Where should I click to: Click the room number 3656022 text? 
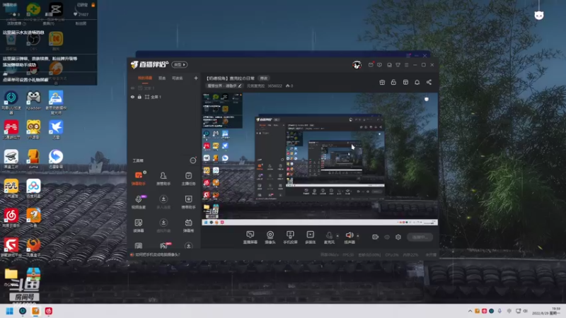(275, 86)
